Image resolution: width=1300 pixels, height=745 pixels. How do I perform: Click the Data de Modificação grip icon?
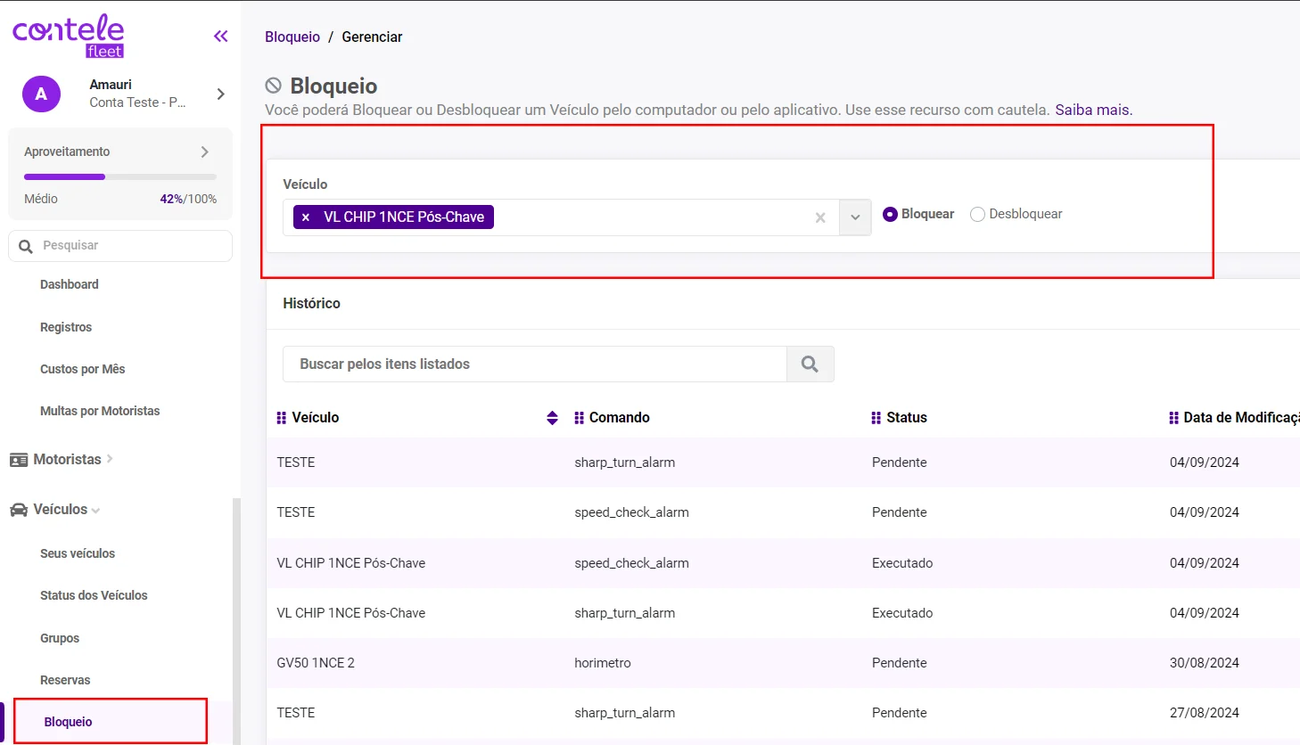pyautogui.click(x=1173, y=418)
